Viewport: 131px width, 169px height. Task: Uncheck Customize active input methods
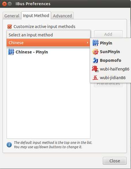coord(10,27)
